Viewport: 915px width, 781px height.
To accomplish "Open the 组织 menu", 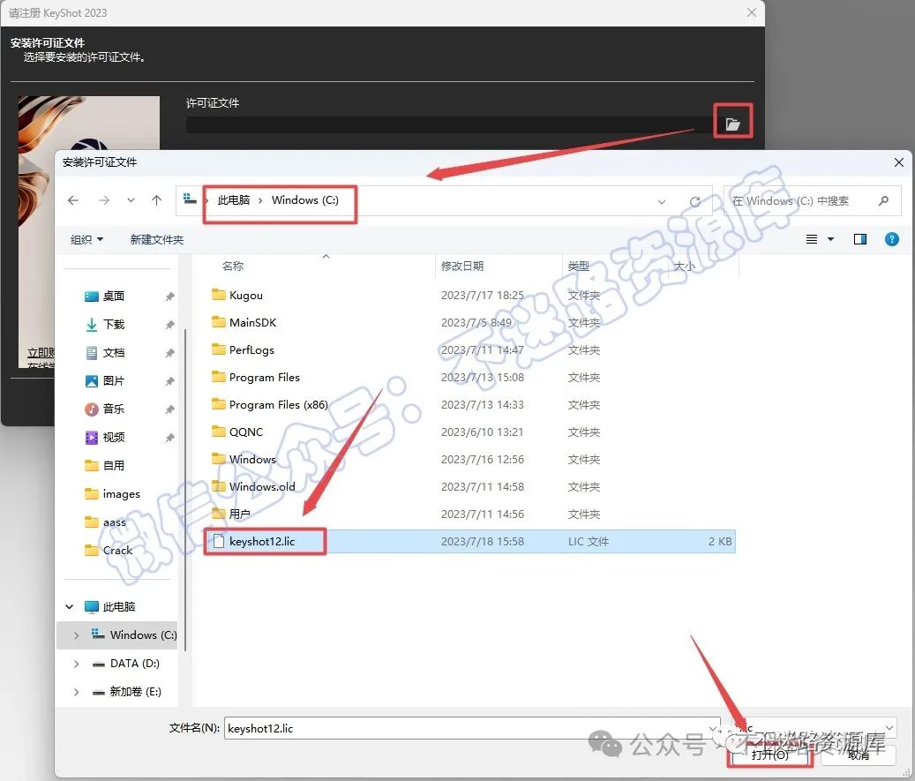I will pyautogui.click(x=86, y=239).
